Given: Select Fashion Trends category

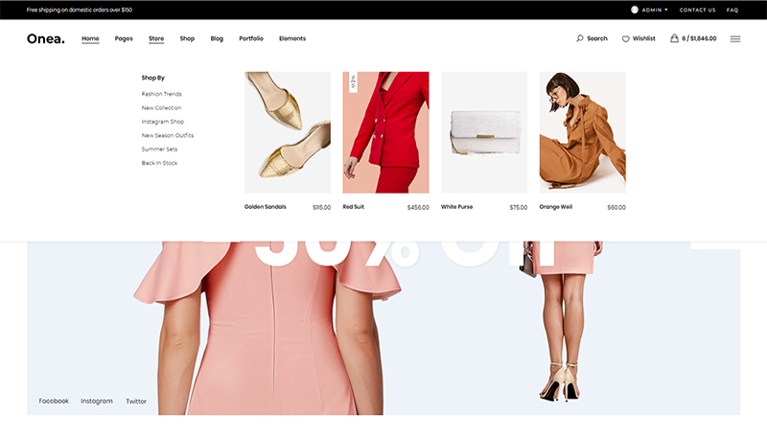Looking at the screenshot, I should tap(161, 94).
